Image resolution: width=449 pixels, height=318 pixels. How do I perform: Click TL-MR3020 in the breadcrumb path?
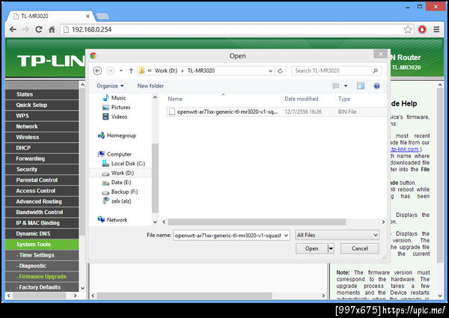201,70
